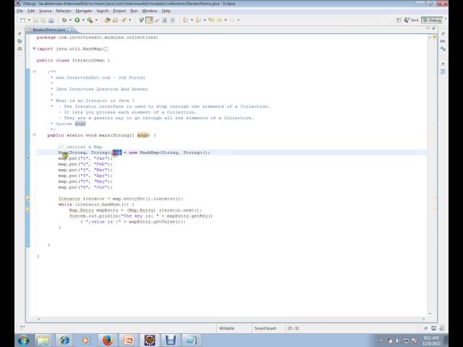Viewport: 463px width, 347px height.
Task: Click the second left-sidebar fast view icon
Action: click(20, 41)
